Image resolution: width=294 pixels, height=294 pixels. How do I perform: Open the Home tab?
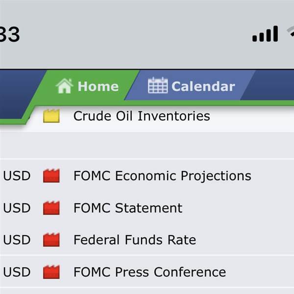click(87, 86)
